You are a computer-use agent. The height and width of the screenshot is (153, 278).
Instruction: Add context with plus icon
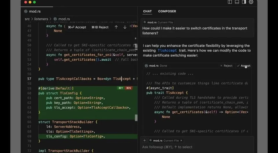[145, 141]
